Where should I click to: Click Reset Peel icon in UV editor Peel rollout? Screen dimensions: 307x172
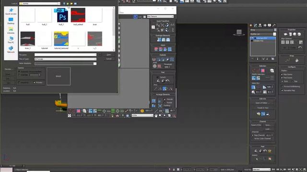(x=167, y=81)
